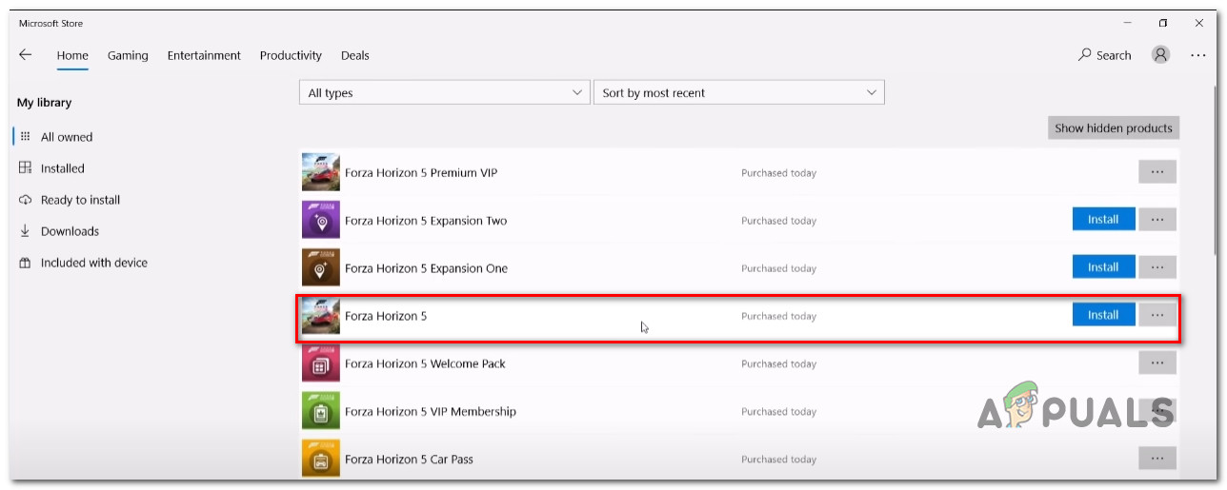Image resolution: width=1227 pixels, height=490 pixels.
Task: Click the back arrow icon
Action: click(26, 55)
